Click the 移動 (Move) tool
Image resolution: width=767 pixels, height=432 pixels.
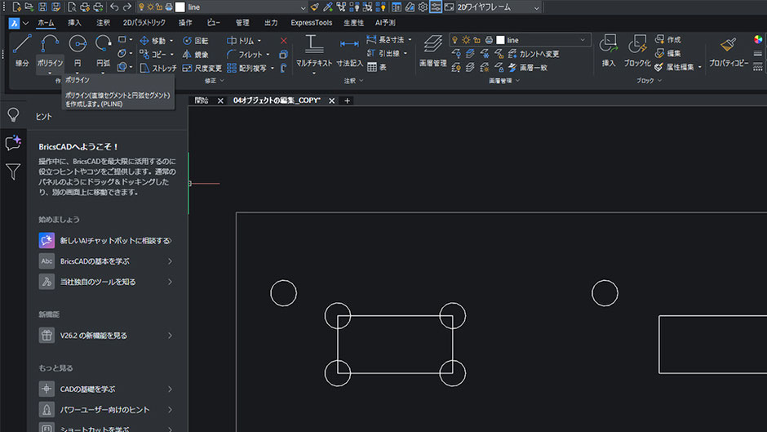tap(153, 41)
